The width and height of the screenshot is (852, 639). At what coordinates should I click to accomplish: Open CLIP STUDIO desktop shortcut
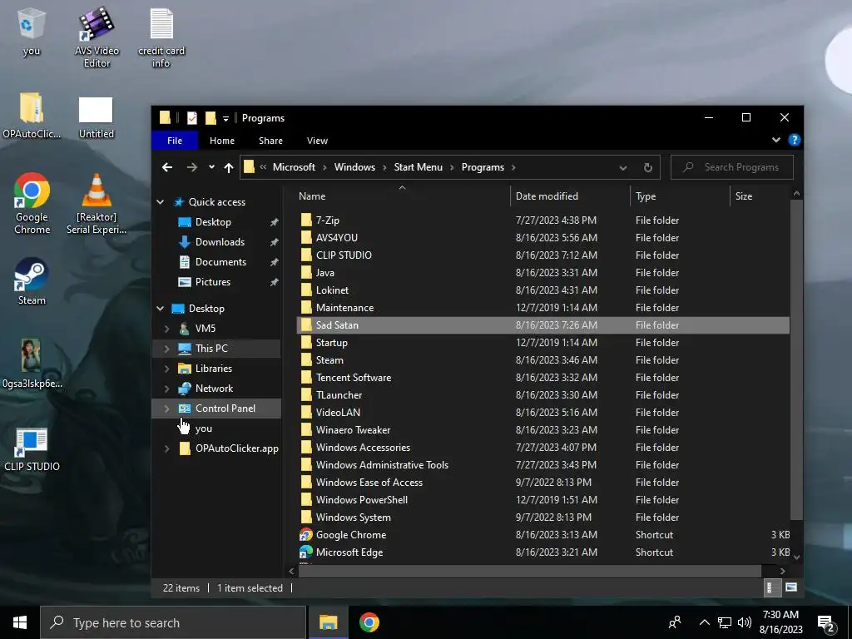(32, 449)
